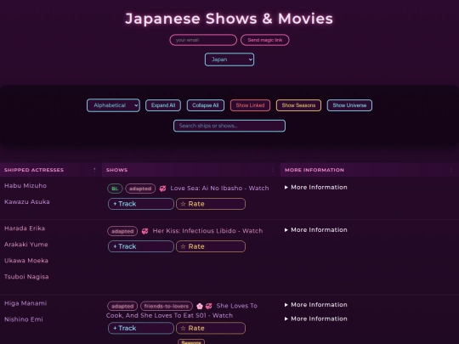
Task: Click the friends-to-lovers tag
Action: pos(167,307)
